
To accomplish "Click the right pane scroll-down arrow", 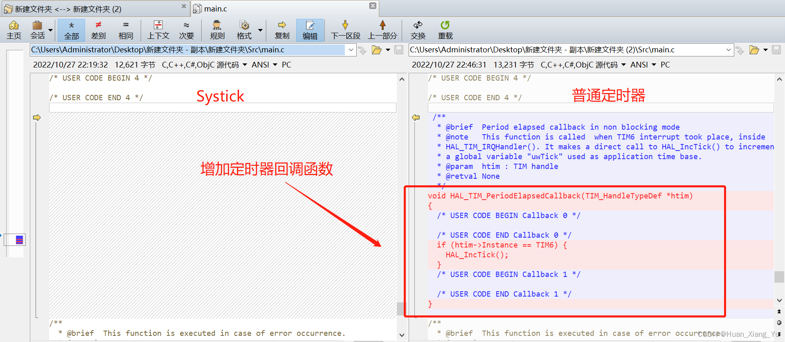I will [779, 300].
